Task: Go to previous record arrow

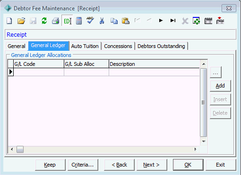Action: coord(149,20)
